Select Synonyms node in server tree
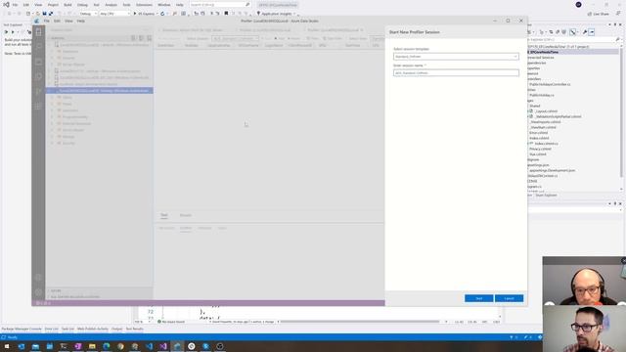 [70, 110]
